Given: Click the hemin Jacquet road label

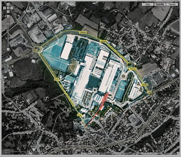Looking at the screenshot, I should 8,111.
